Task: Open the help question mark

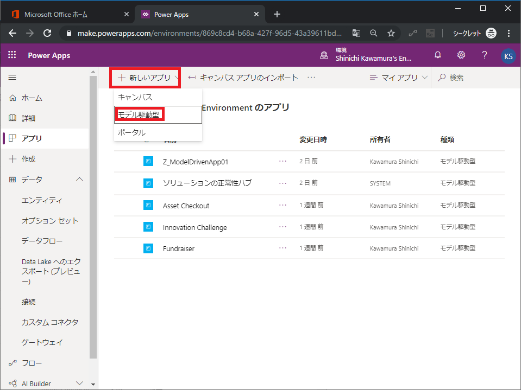Action: tap(484, 55)
